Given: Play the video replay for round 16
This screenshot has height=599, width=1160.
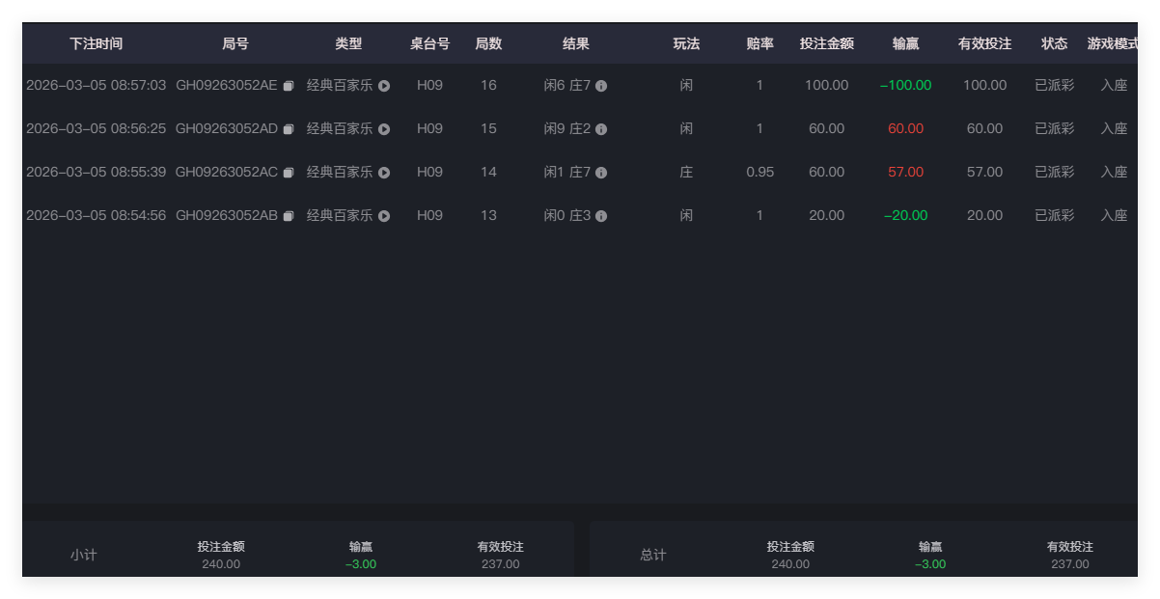Looking at the screenshot, I should tap(383, 85).
